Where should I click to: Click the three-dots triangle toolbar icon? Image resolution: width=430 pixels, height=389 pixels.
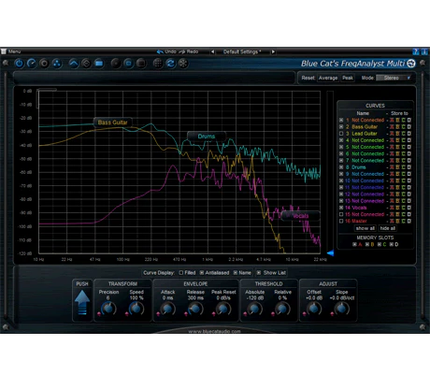point(56,64)
